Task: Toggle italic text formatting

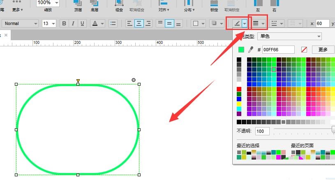Action: [x=72, y=24]
